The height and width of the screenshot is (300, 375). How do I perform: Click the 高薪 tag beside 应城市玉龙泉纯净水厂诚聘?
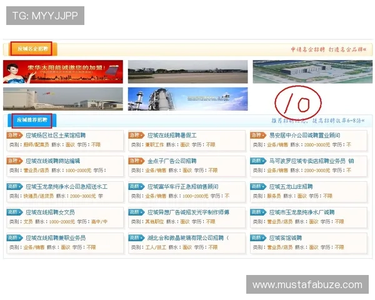point(258,212)
